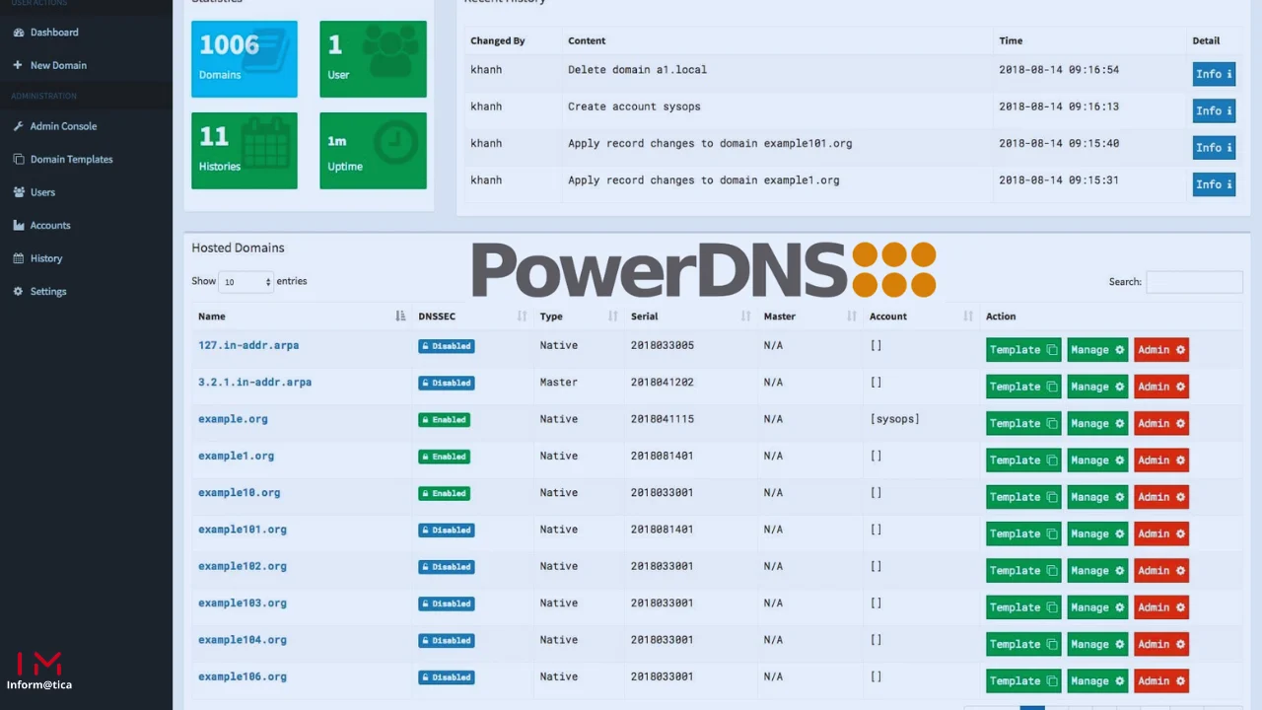1262x710 pixels.
Task: Click Admin button for example101.org
Action: click(x=1161, y=533)
